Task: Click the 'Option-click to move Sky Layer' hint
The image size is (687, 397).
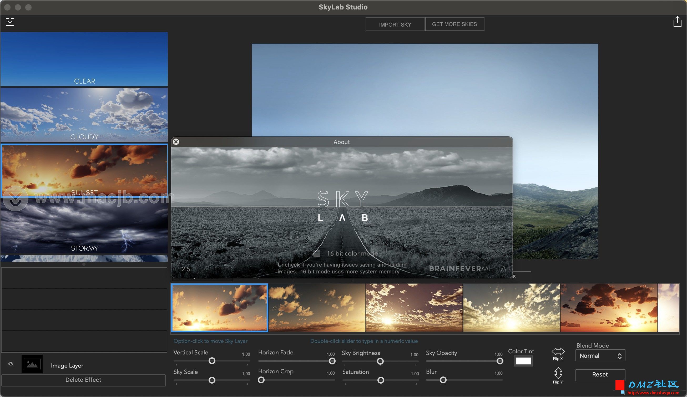Action: coord(210,341)
